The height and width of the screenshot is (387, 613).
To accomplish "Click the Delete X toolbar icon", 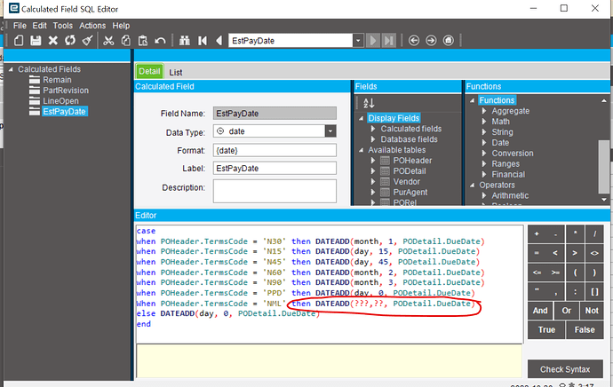I will tap(52, 41).
